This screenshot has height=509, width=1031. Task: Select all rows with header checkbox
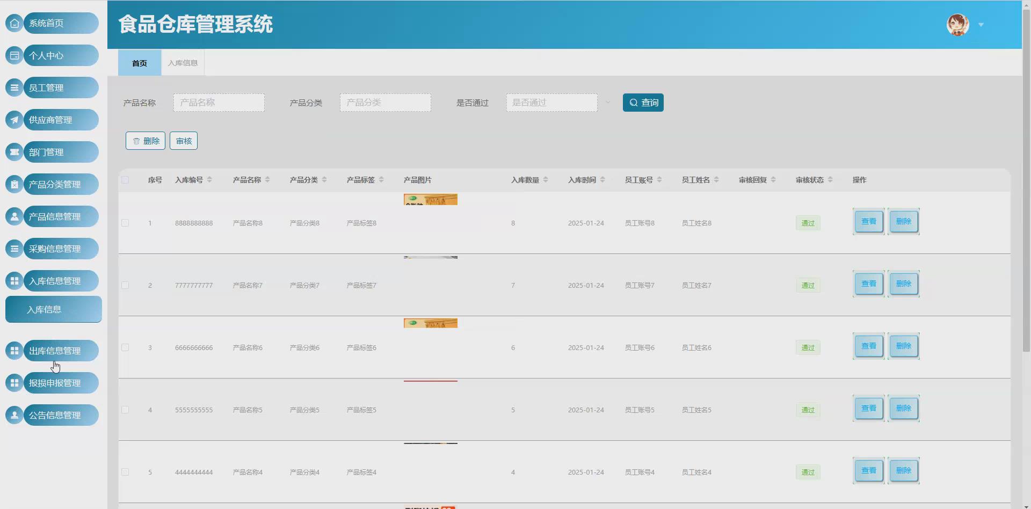(125, 180)
